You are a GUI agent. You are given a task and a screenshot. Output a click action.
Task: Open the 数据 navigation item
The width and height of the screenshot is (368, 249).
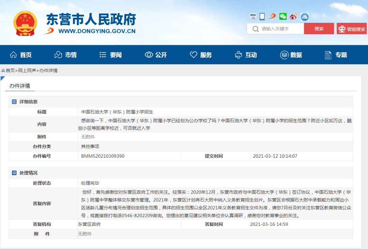(291, 55)
